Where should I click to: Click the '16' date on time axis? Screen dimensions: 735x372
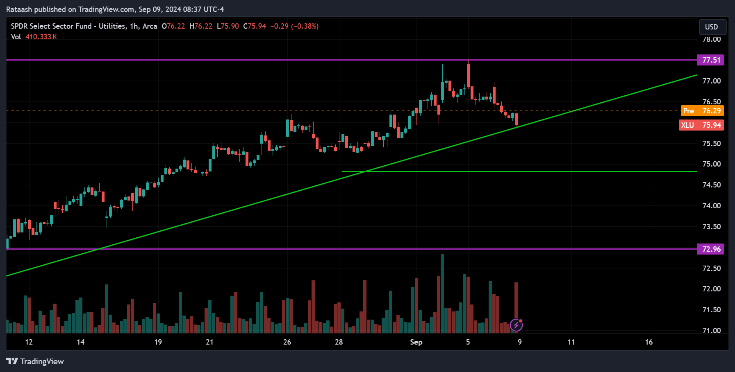649,342
